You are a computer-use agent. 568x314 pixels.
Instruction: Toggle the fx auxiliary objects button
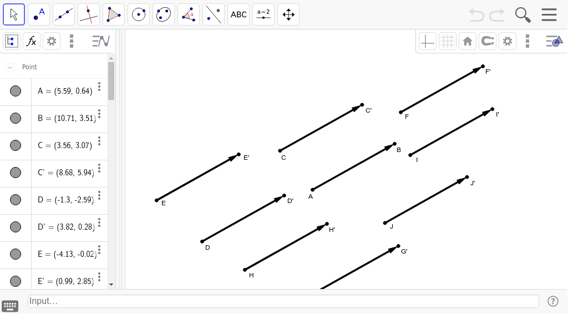[32, 41]
